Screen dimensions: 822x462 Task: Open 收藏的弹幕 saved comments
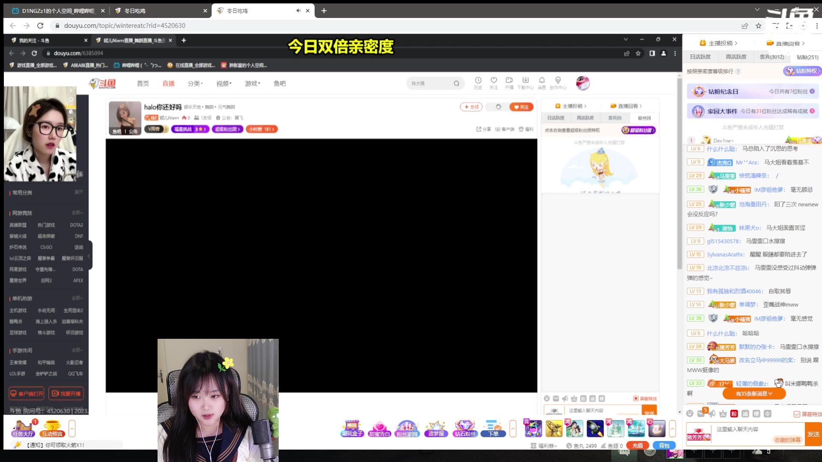787,440
